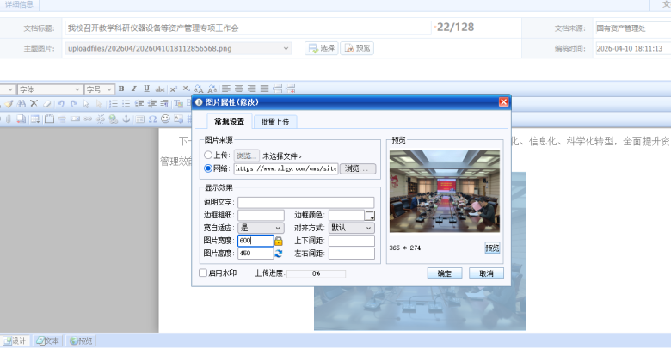
Task: Align text left in editor toolbar
Action: (x=225, y=89)
